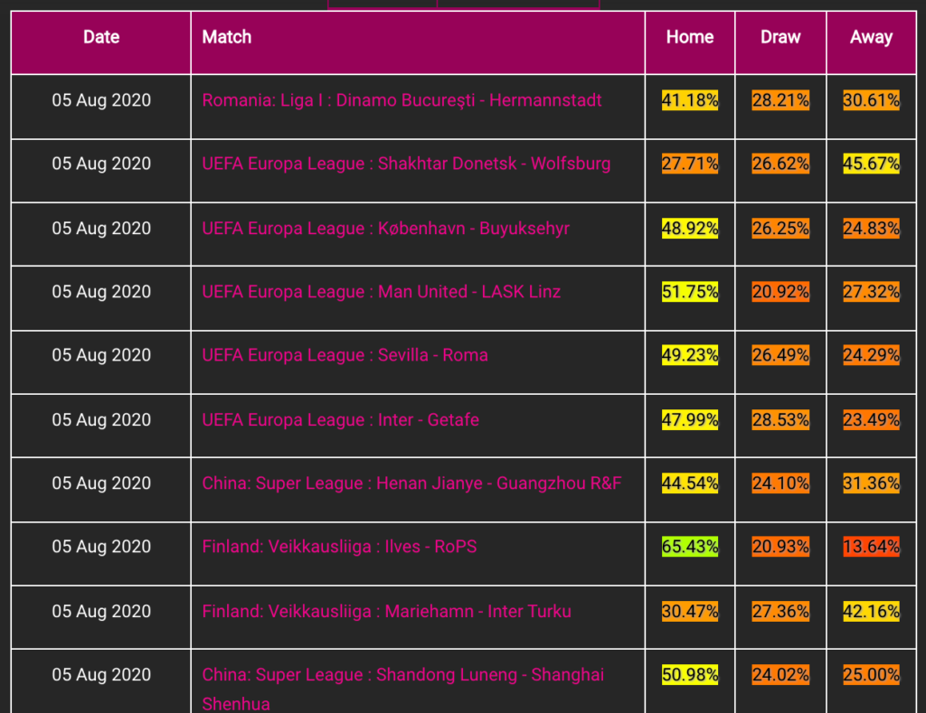Screen dimensions: 926x713
Task: Open Ilves - RoPS match link
Action: click(340, 547)
